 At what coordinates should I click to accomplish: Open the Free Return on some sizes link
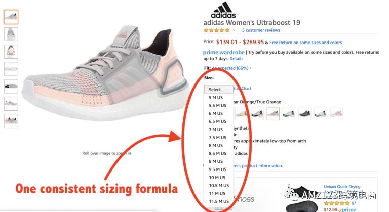pyautogui.click(x=305, y=43)
